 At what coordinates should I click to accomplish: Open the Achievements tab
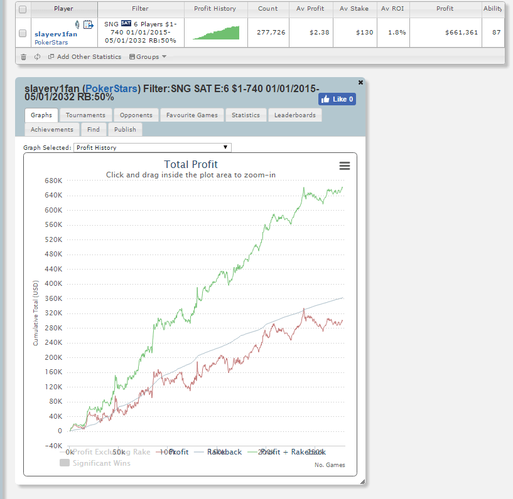[52, 129]
